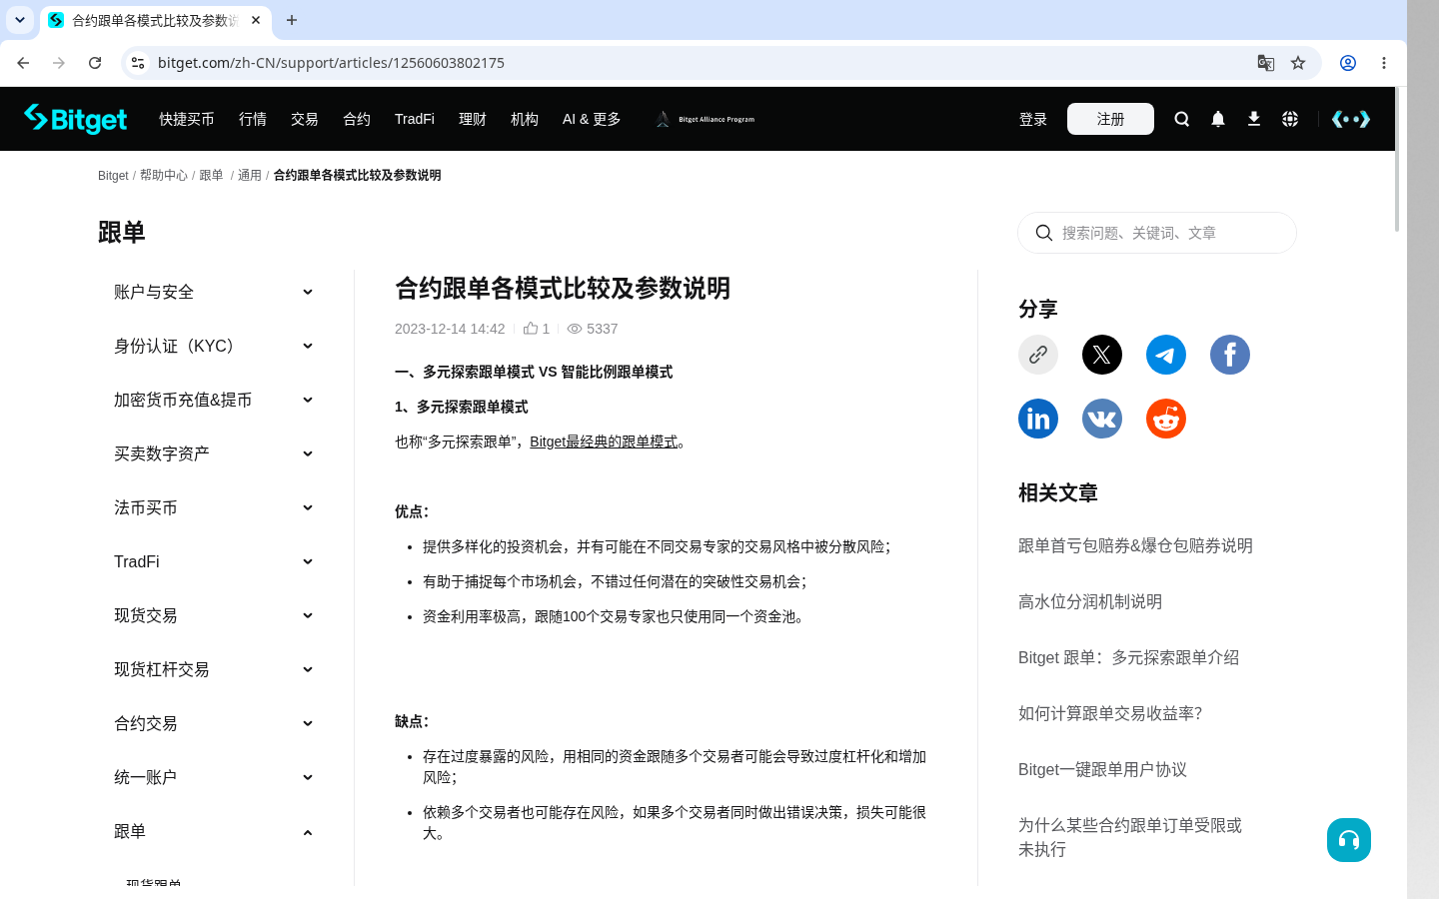
Task: Copy article link via chain icon
Action: (x=1038, y=355)
